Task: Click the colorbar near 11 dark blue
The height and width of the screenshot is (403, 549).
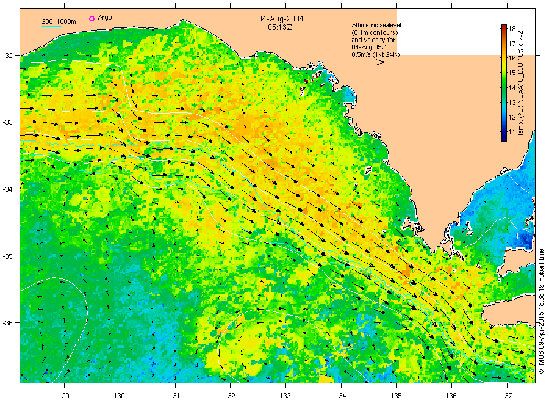Action: click(504, 133)
